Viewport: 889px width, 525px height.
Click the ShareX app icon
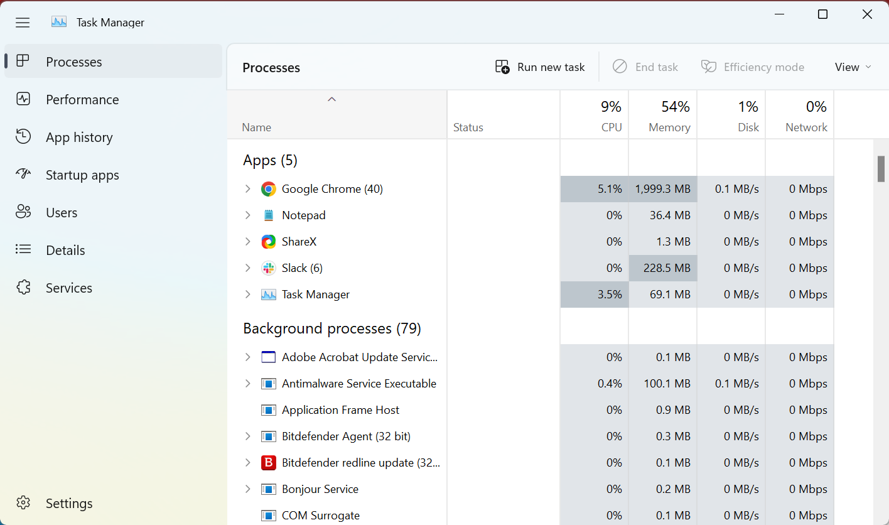(269, 242)
